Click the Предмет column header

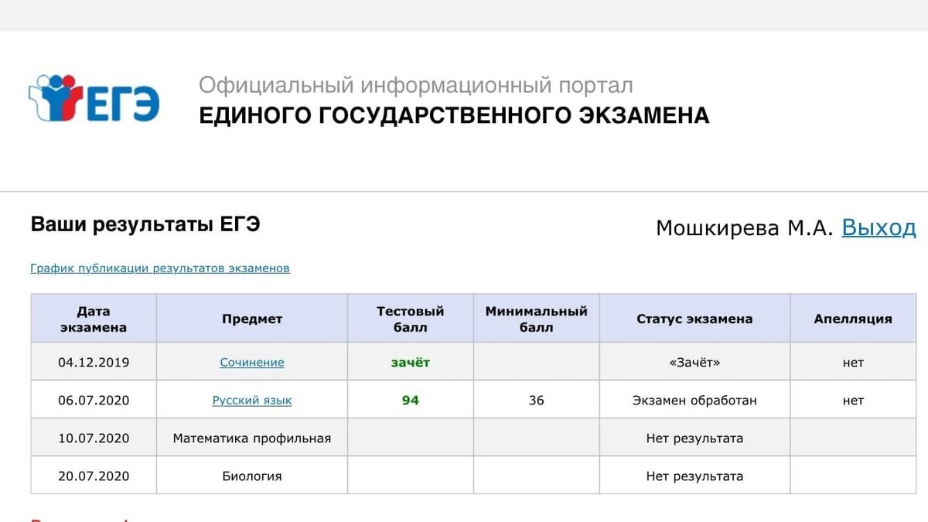[251, 318]
